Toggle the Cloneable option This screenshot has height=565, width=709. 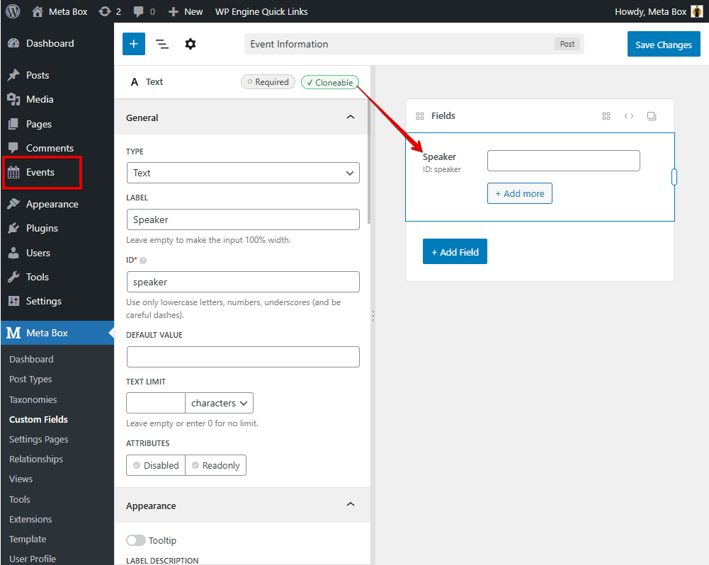(x=330, y=82)
